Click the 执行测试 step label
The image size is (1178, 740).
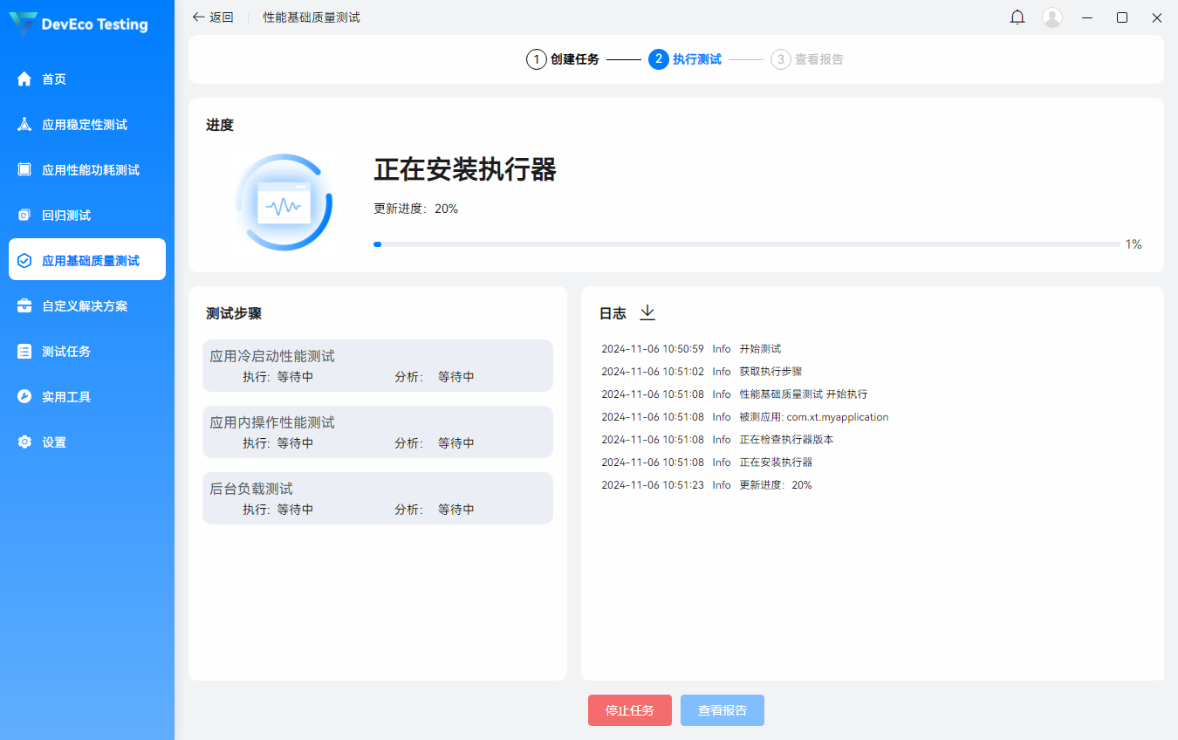[697, 59]
